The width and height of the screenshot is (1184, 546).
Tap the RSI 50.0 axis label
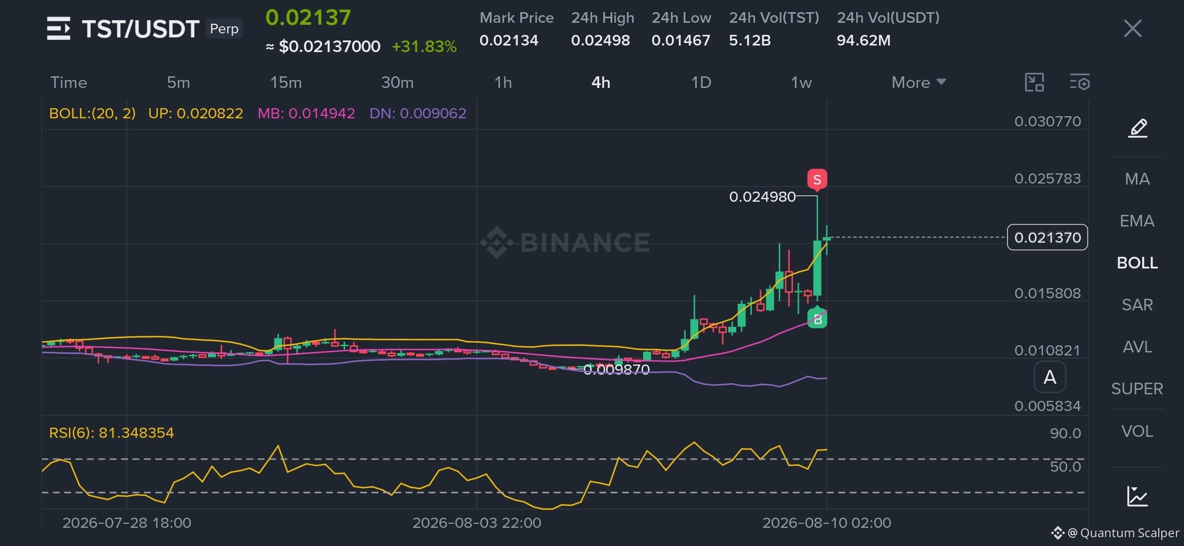coord(1065,467)
